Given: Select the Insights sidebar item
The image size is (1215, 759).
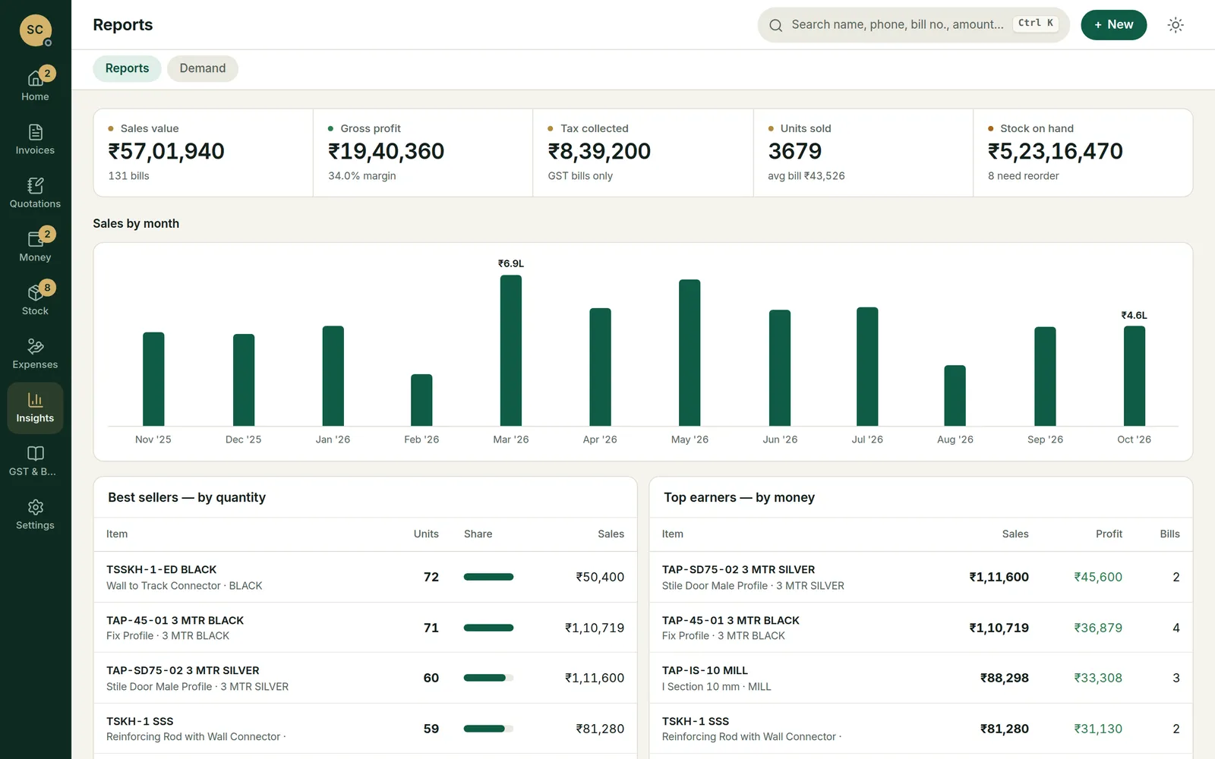Looking at the screenshot, I should [x=35, y=408].
